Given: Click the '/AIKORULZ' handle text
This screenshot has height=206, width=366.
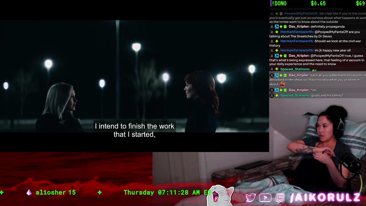Looking at the screenshot, I should click(x=325, y=198).
